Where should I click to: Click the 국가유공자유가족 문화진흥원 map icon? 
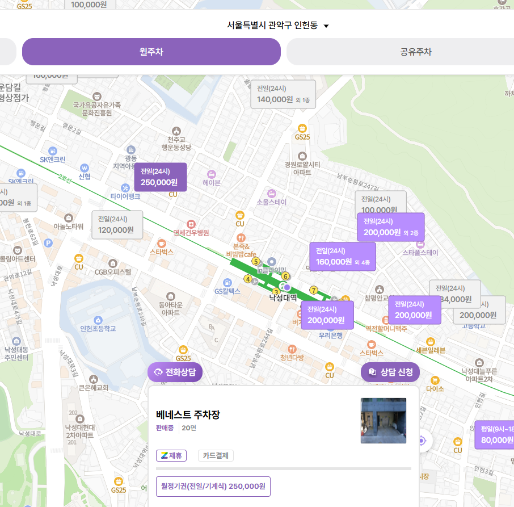tap(96, 97)
